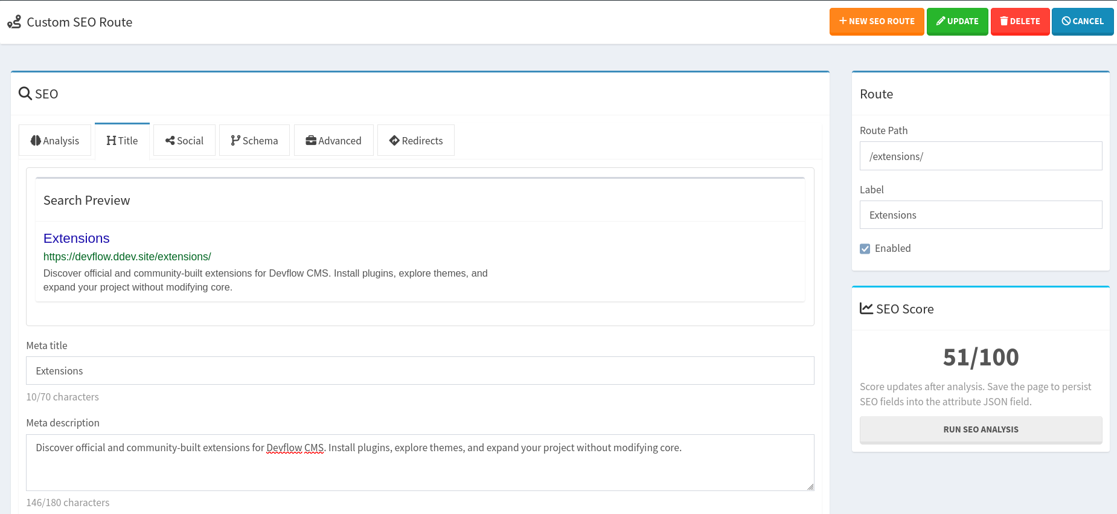Click the Meta description resize handle

pos(810,487)
